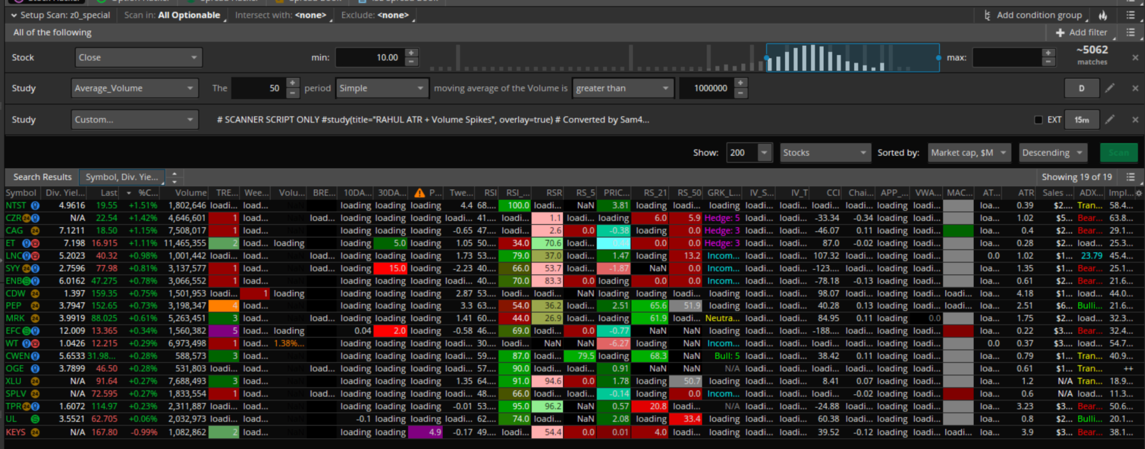Open list menu beside Add filter
This screenshot has height=449, width=1145.
1131,33
